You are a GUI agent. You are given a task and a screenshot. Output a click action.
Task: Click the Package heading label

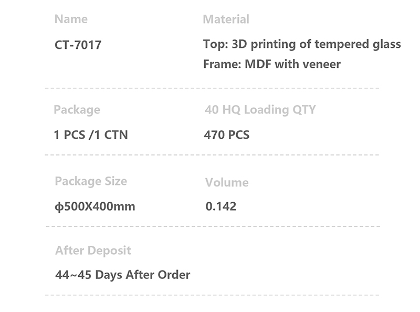[x=77, y=110]
